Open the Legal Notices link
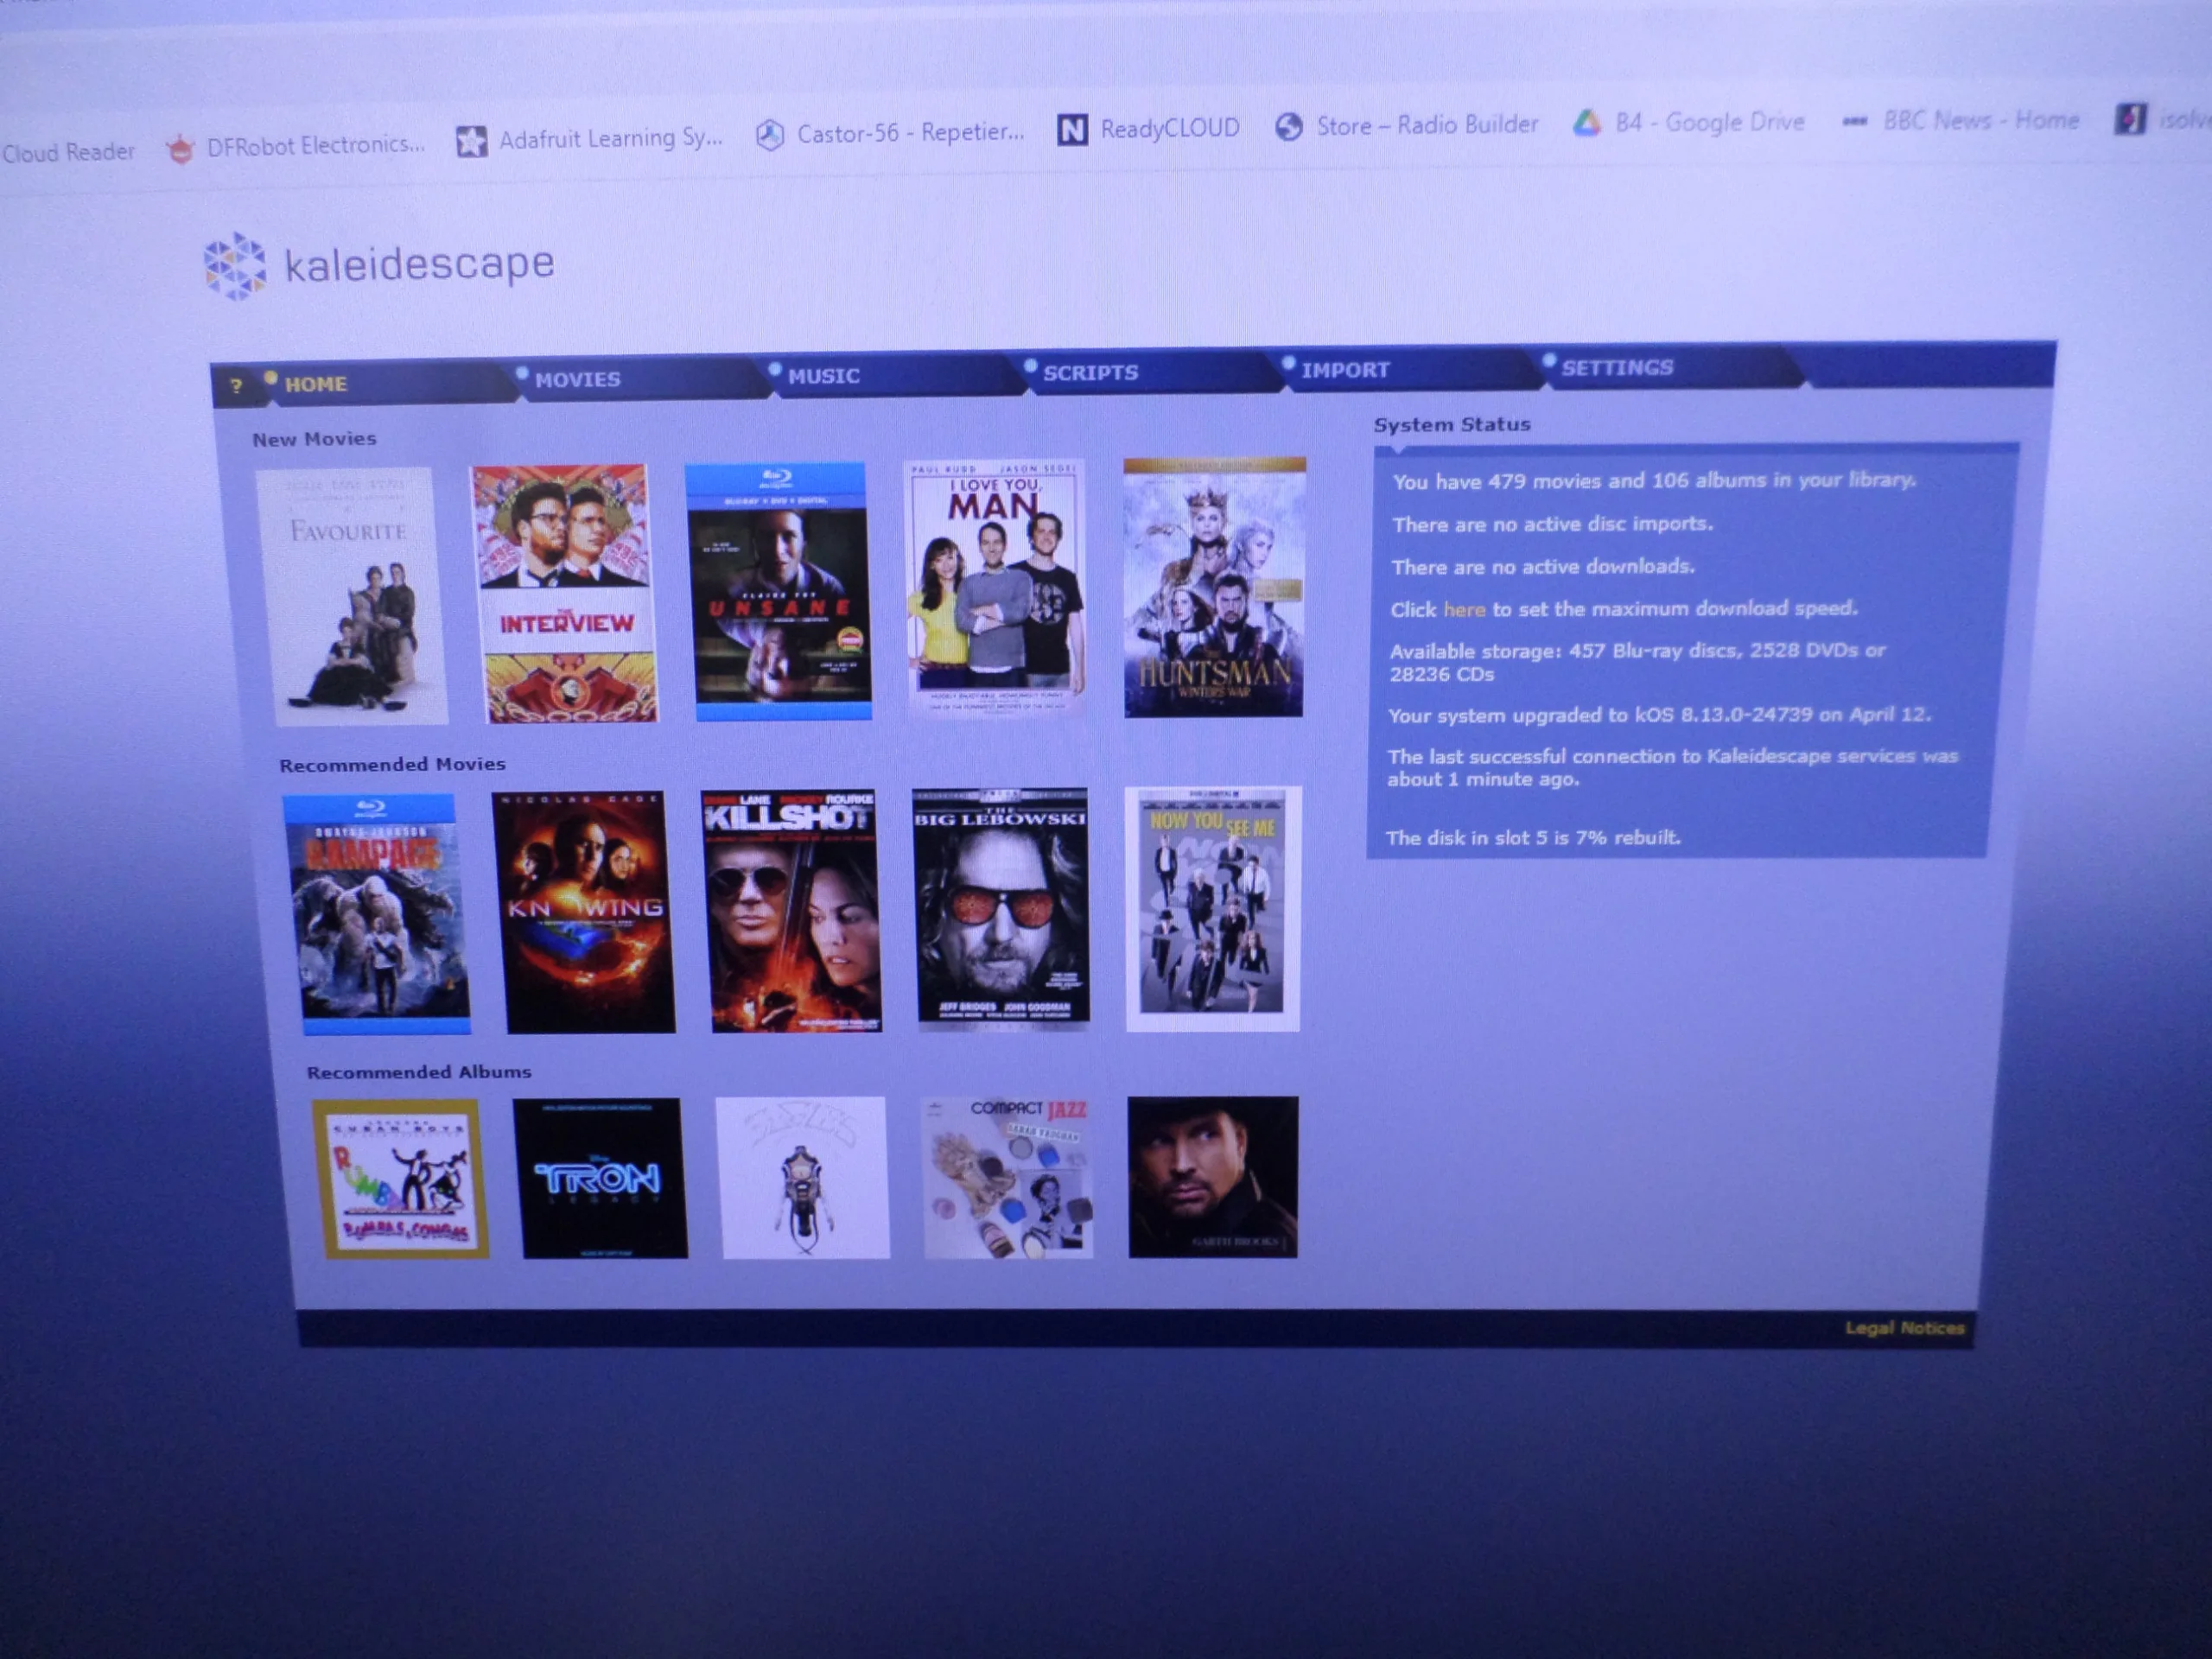Screen dimensions: 2212x1659 [x=1904, y=1328]
